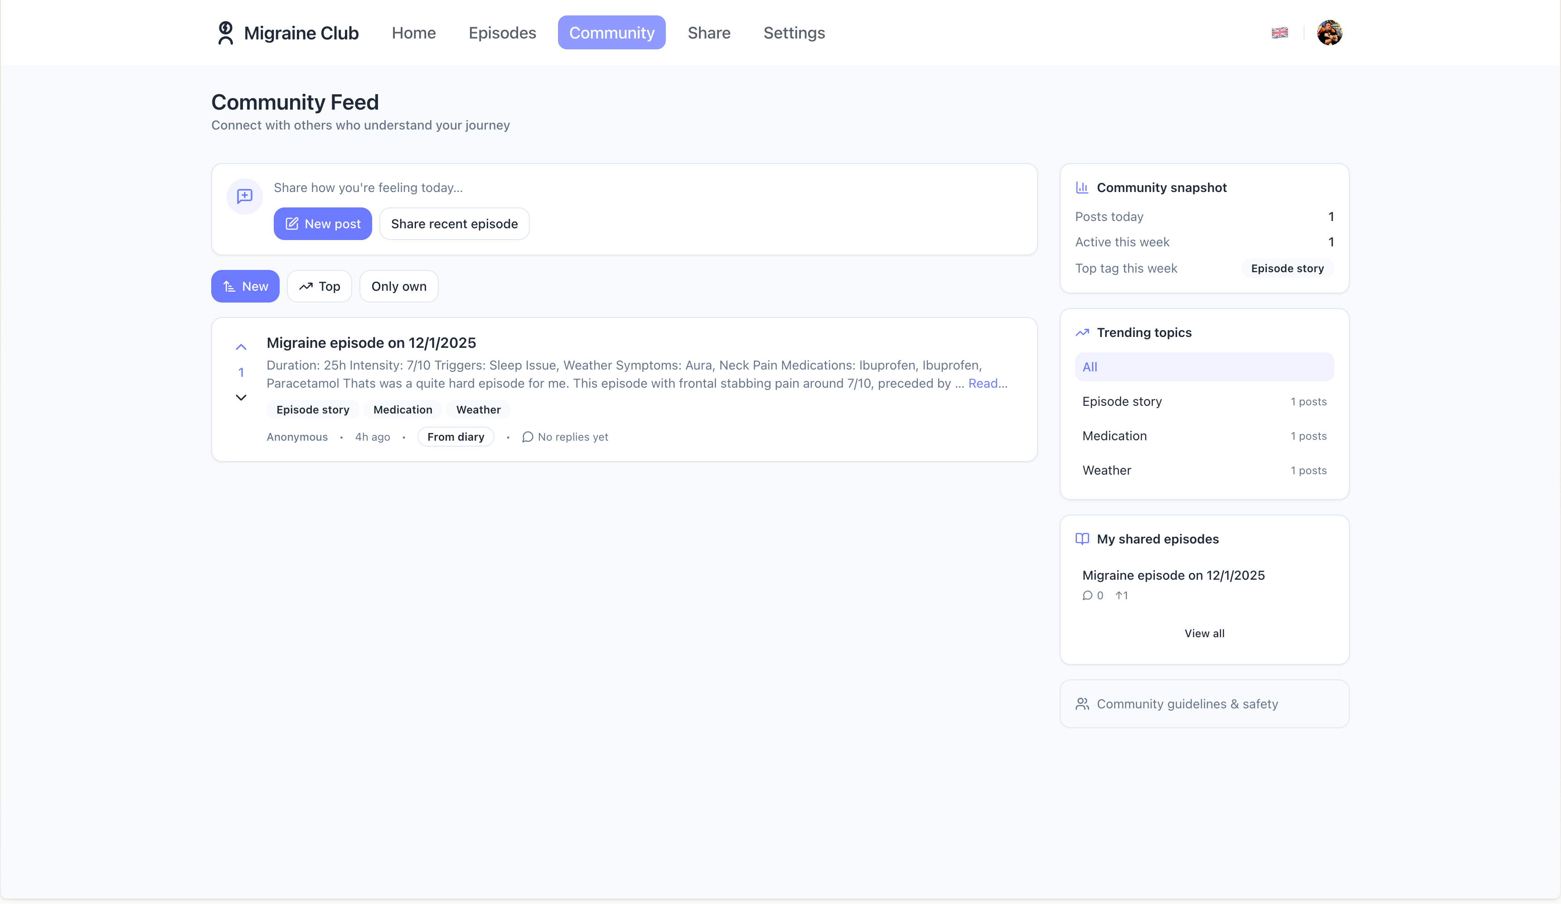The image size is (1561, 904).
Task: Click the replies speech bubble icon
Action: point(527,437)
